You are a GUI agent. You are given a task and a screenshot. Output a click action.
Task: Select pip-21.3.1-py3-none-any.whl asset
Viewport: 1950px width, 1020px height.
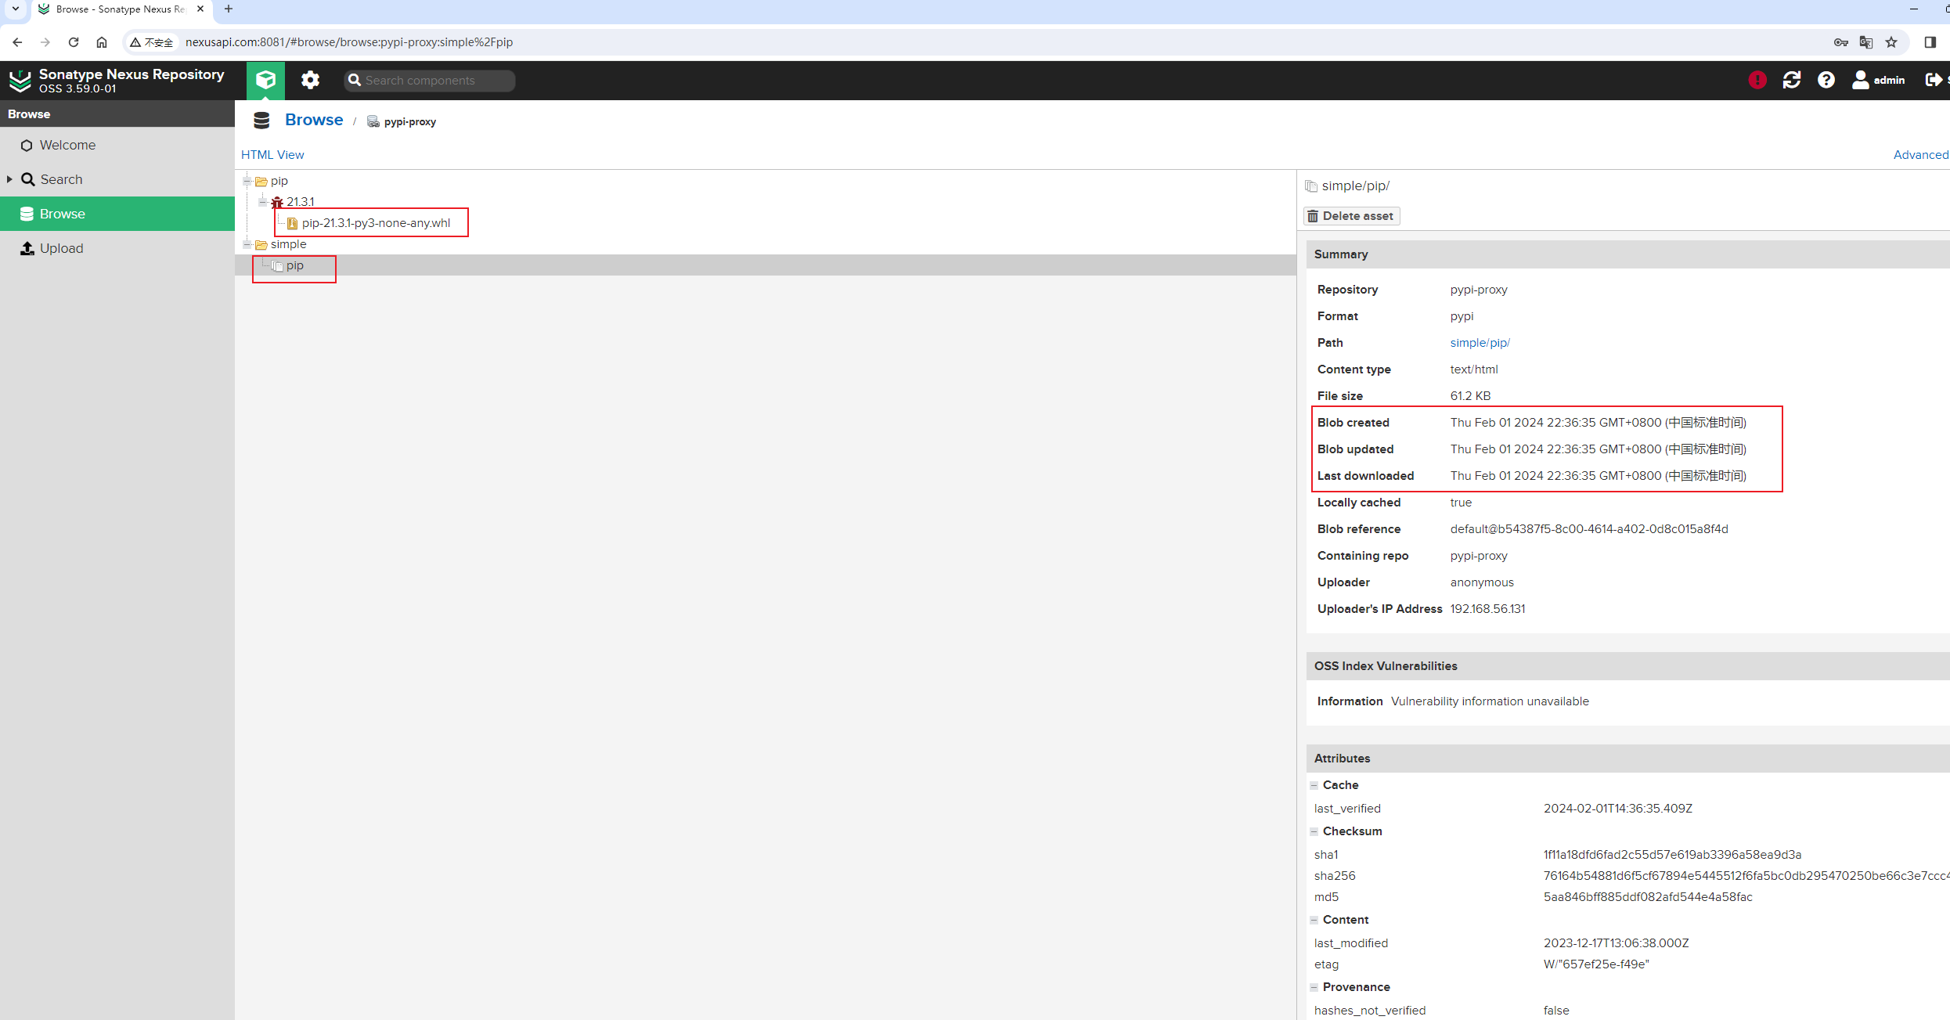tap(376, 223)
